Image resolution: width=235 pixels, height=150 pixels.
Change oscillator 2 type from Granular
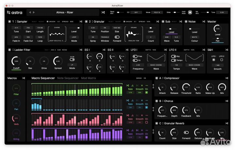click(x=98, y=22)
